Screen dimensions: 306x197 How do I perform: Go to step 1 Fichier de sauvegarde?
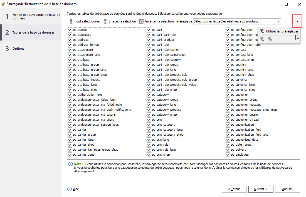tap(31, 17)
